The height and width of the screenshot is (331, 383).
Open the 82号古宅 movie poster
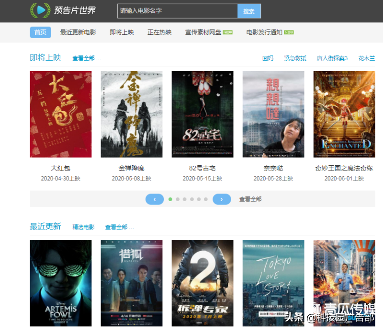click(x=202, y=114)
